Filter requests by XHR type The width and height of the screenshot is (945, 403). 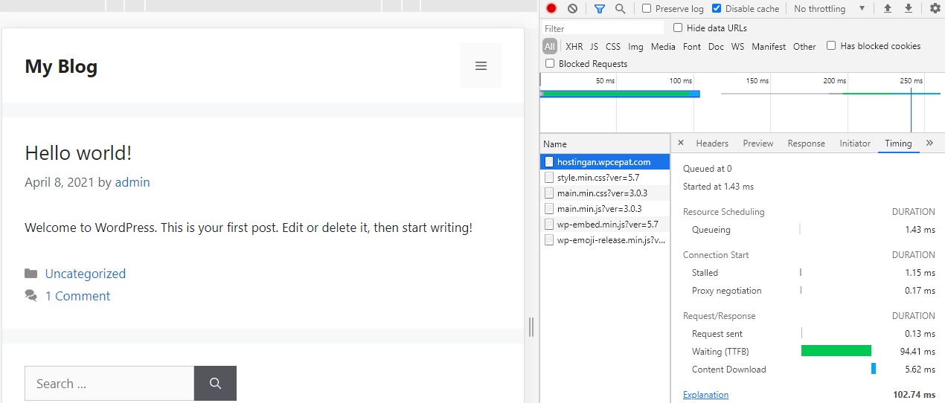tap(574, 46)
